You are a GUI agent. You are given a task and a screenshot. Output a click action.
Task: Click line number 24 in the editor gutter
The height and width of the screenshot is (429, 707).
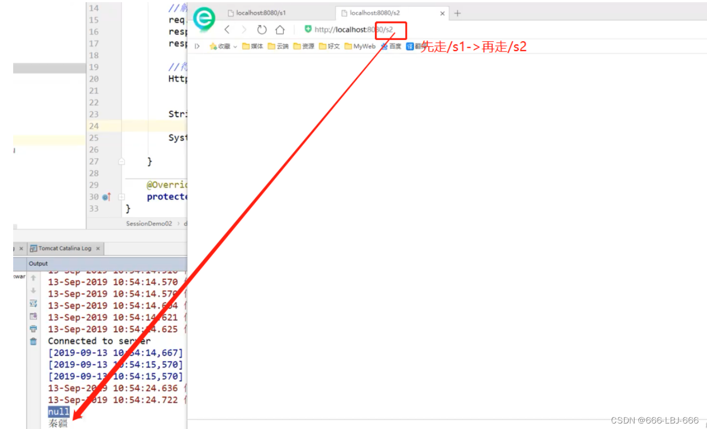93,126
